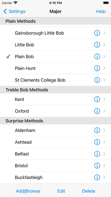Open Ashtead details via its chevron
The height and width of the screenshot is (197, 111).
[104, 142]
